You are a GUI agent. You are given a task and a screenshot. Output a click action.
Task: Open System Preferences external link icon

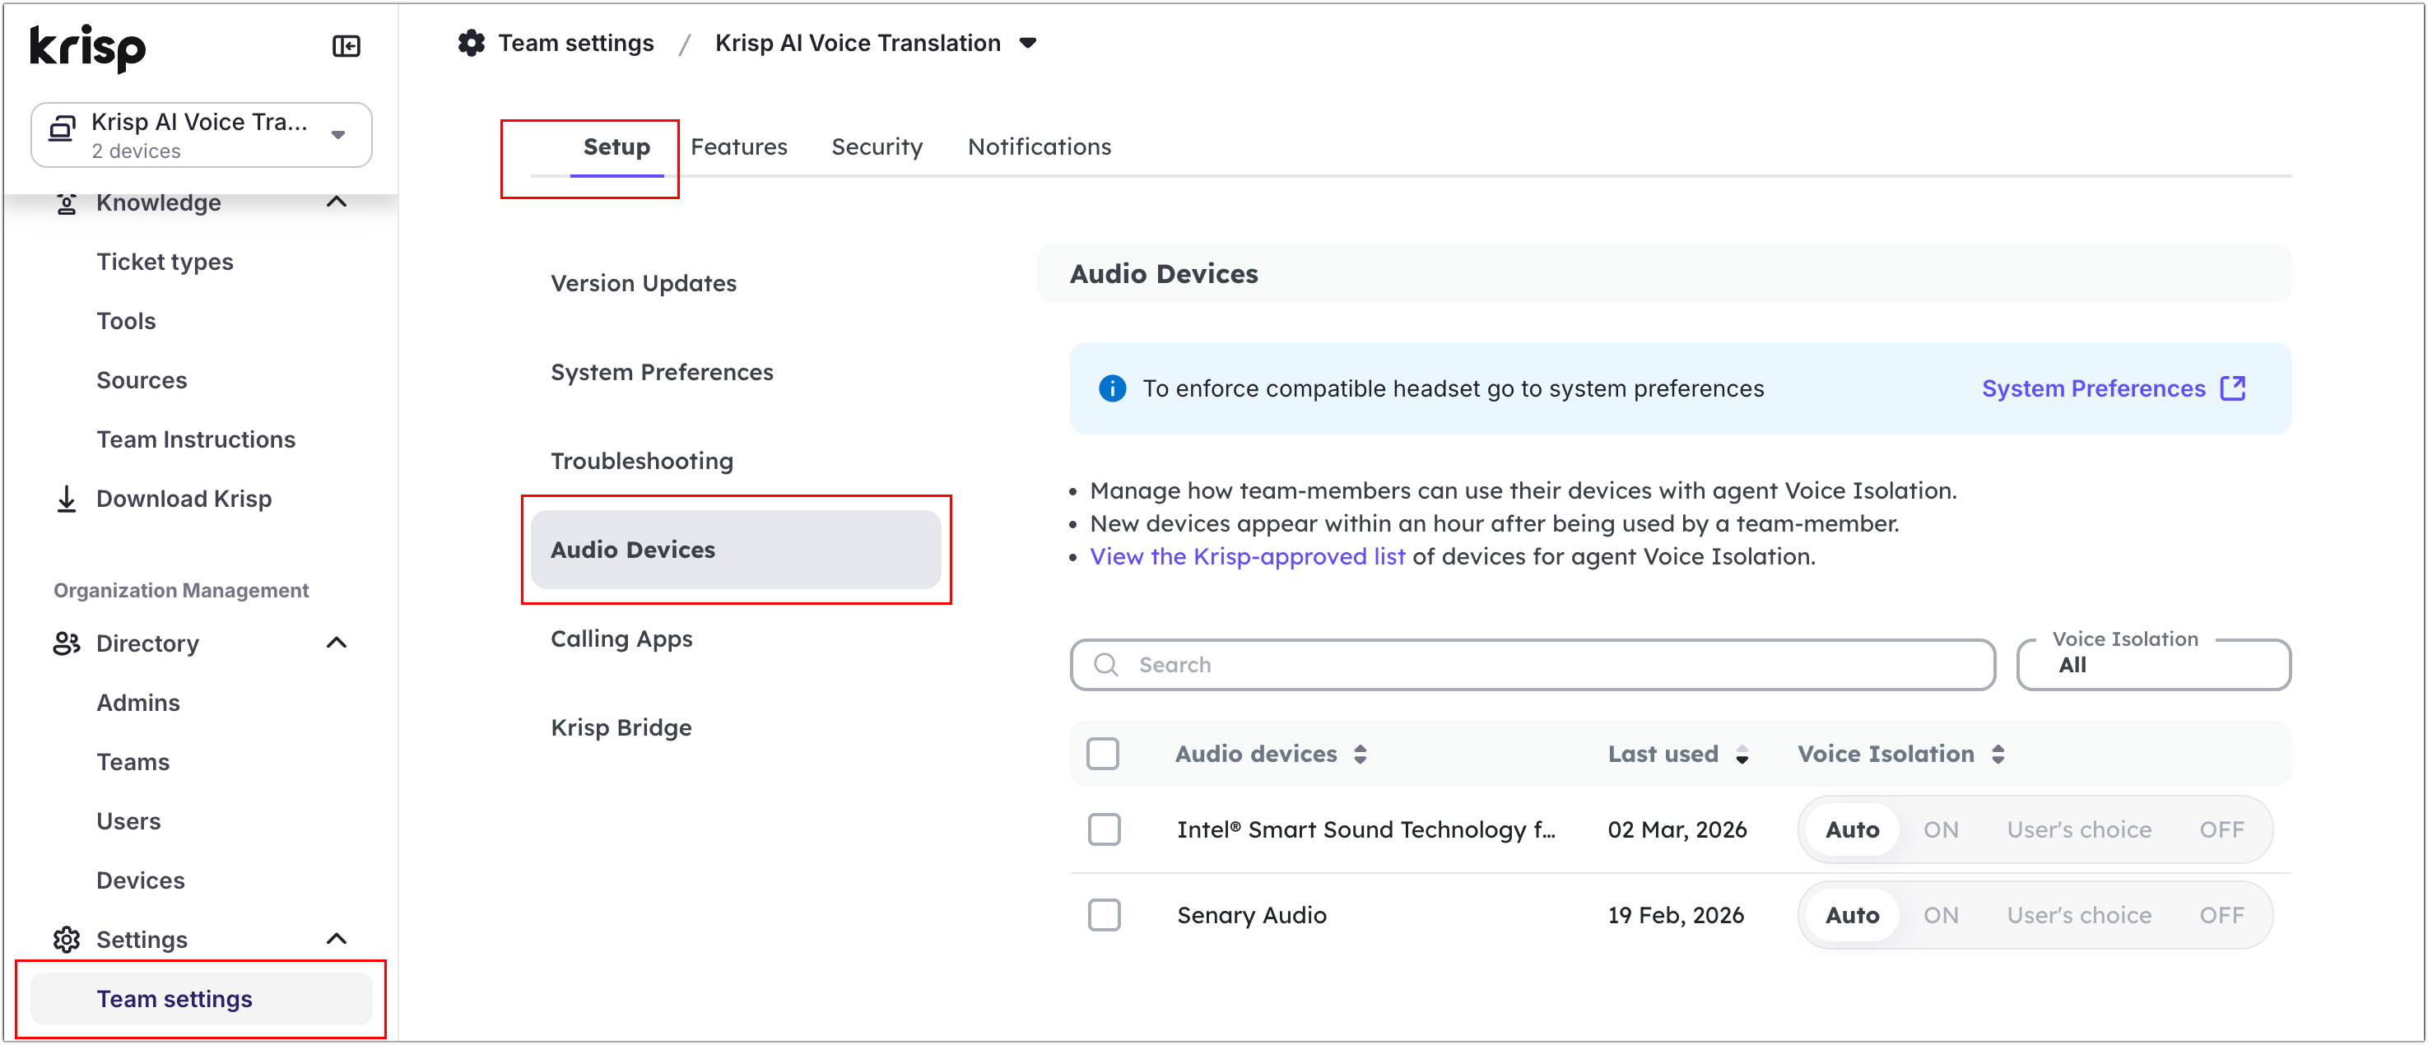pyautogui.click(x=2232, y=388)
